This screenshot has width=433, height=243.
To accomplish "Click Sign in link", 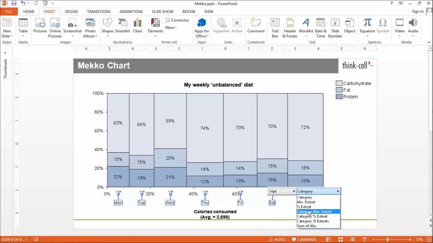I will 417,11.
